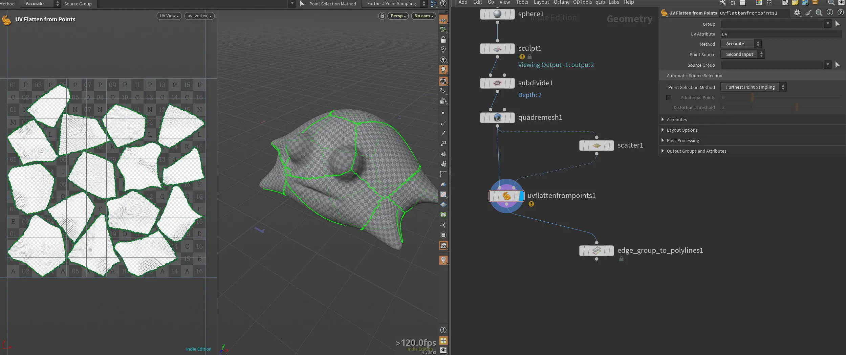Click the UV View button
This screenshot has height=355, width=846.
pos(169,16)
